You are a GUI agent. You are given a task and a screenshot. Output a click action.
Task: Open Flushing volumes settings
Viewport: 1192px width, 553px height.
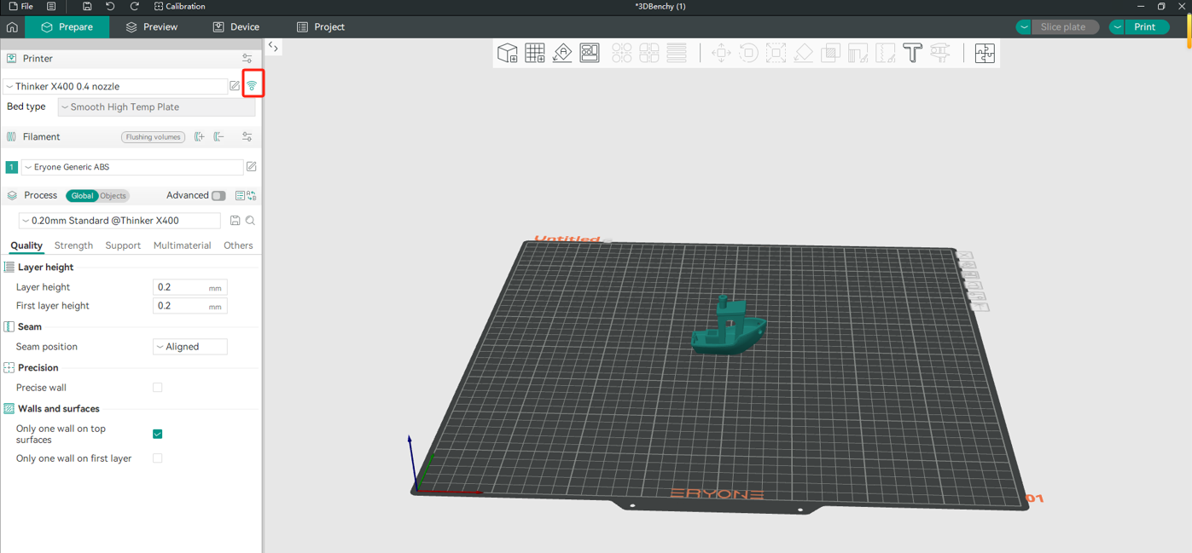click(x=154, y=137)
